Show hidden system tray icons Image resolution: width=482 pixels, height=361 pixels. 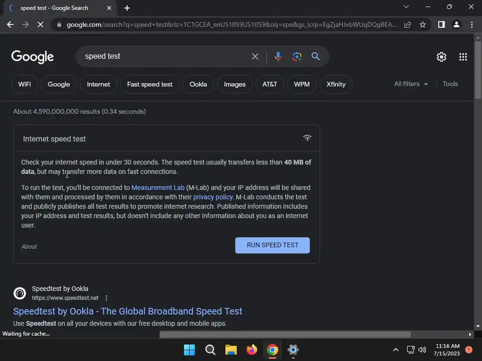pos(396,350)
